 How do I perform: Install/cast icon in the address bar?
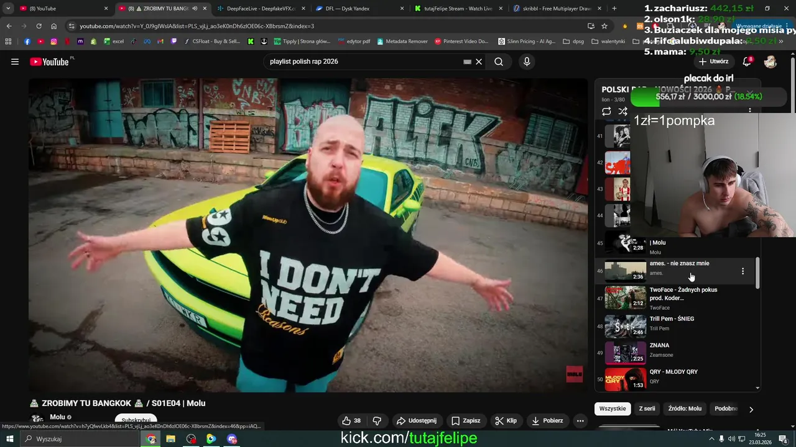591,26
